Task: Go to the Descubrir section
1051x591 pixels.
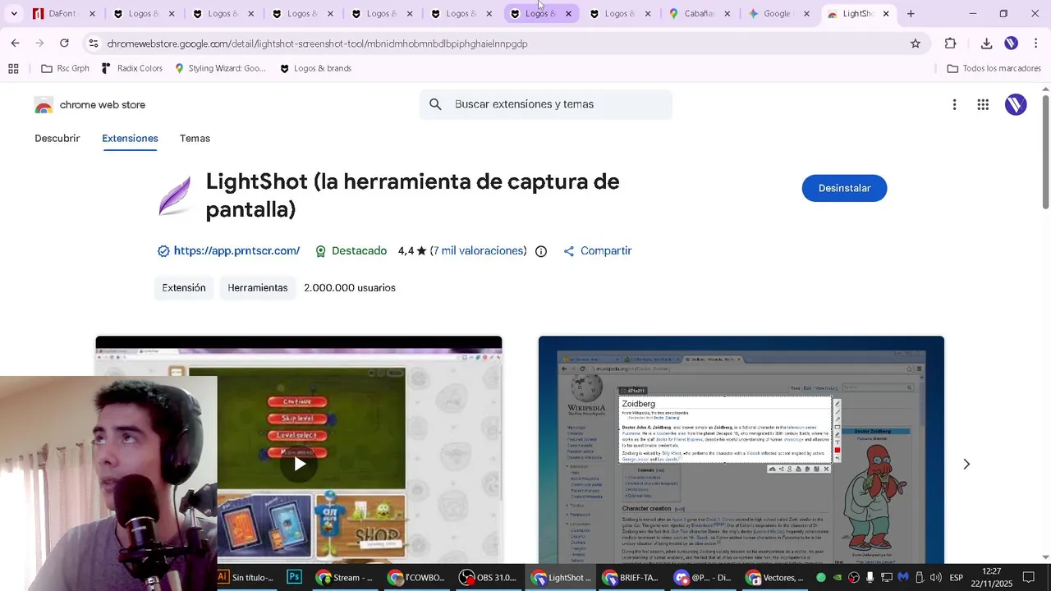Action: click(x=57, y=138)
